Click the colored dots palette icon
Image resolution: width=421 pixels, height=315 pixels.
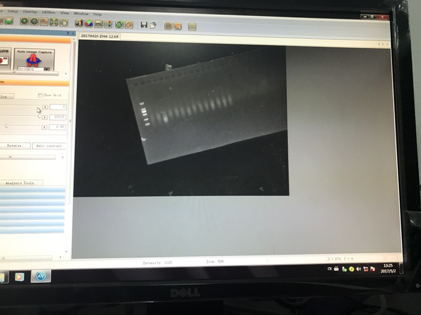[108, 24]
